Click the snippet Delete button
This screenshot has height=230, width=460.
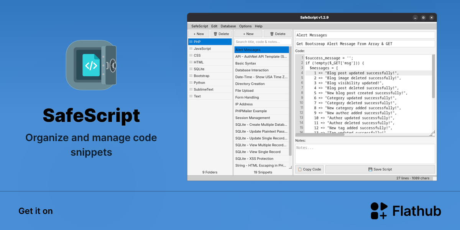(278, 34)
